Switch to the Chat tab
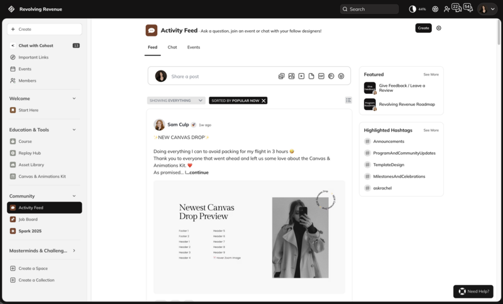This screenshot has height=304, width=503. click(172, 47)
